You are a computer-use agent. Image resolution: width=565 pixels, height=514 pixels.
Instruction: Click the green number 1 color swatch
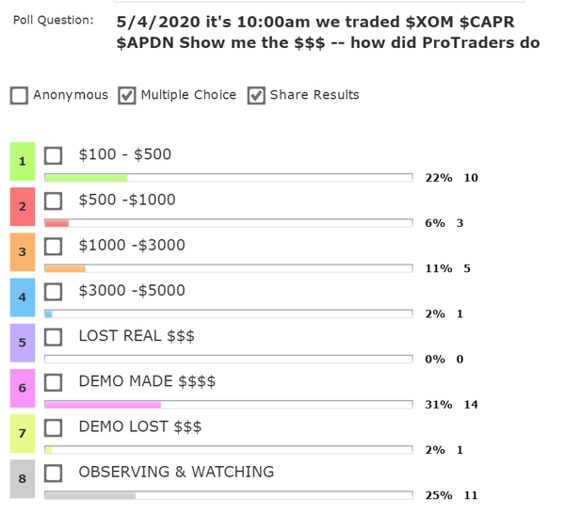coord(22,161)
